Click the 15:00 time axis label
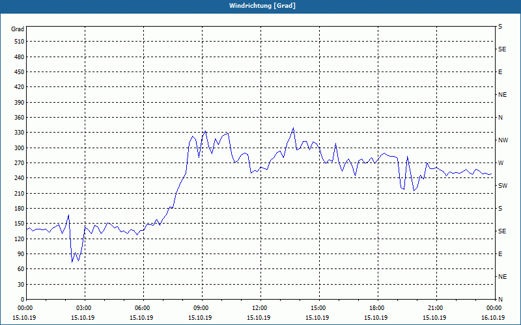 318,308
